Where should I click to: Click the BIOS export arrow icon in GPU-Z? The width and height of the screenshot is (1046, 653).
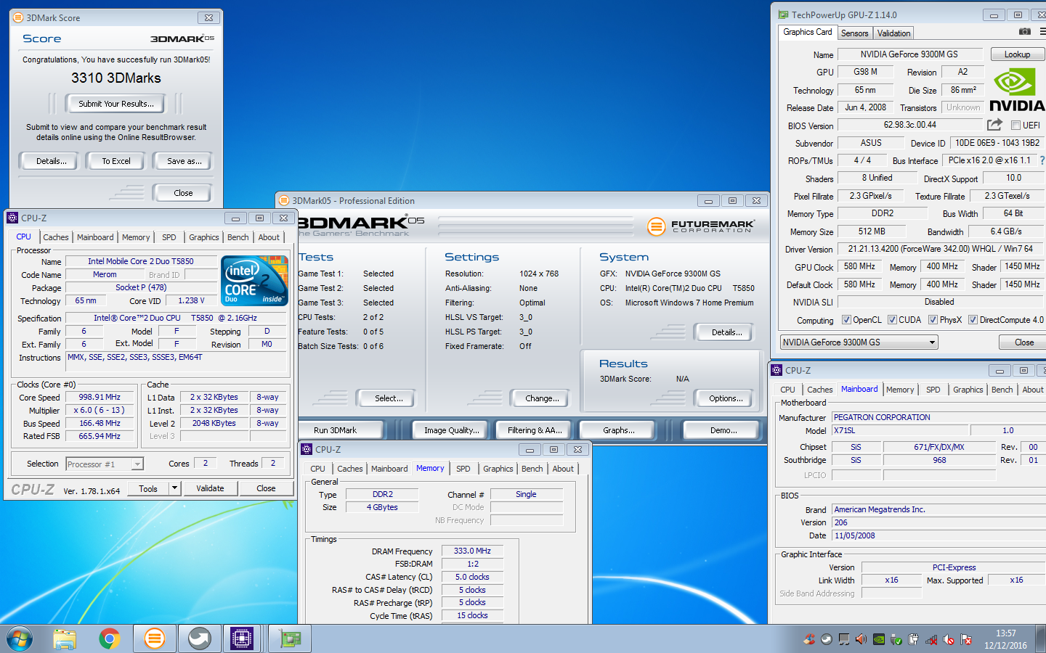(994, 125)
